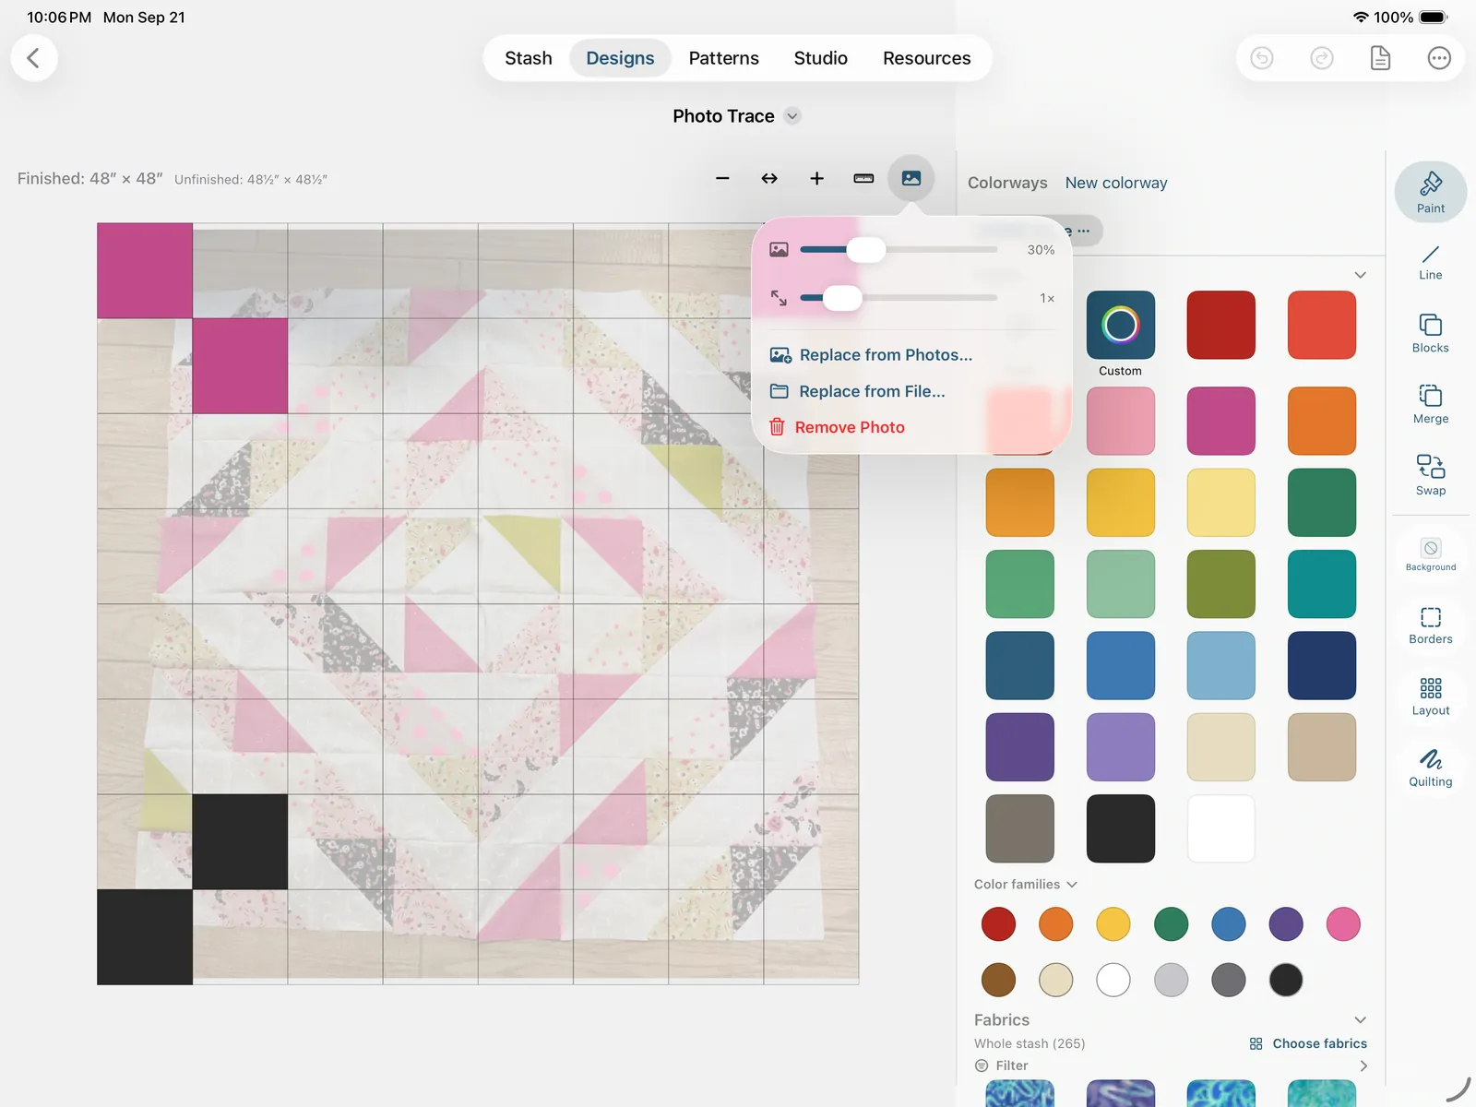Choose Replace from Photos…
The image size is (1476, 1107).
pos(872,355)
